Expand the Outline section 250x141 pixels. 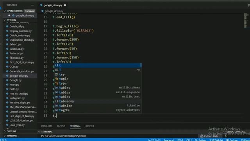pos(5,131)
